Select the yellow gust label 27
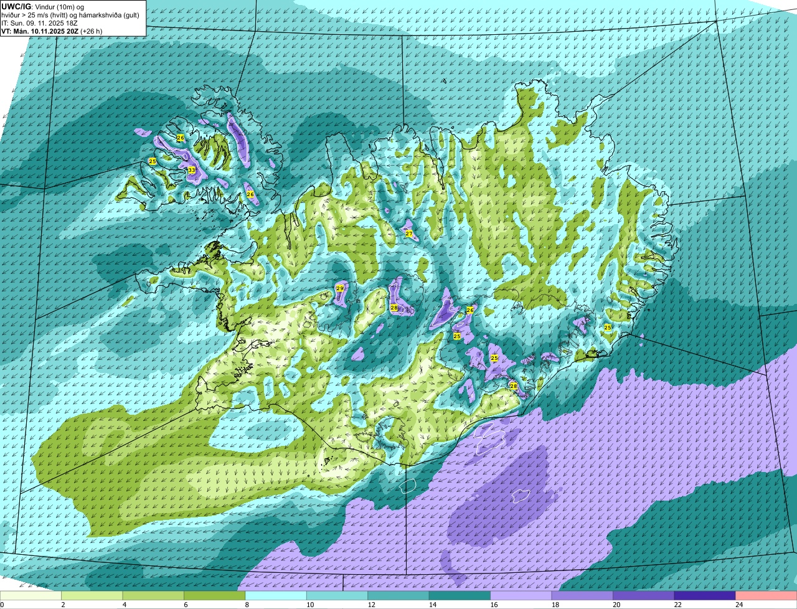Viewport: 797px width, 609px height. pos(409,234)
